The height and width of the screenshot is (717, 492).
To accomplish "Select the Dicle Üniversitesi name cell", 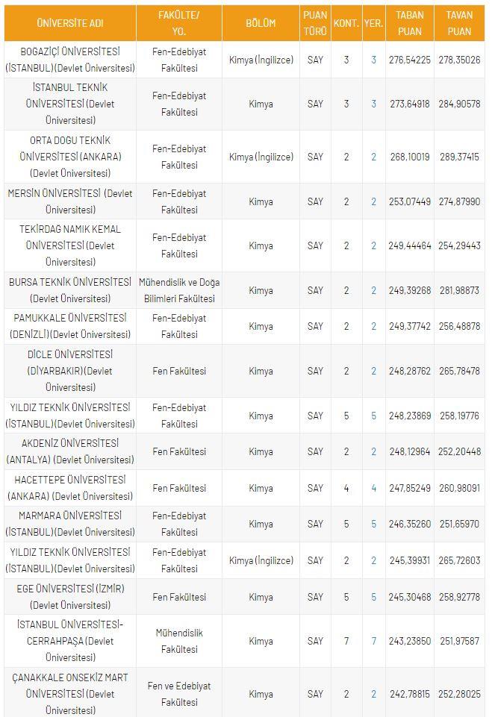I will coord(70,371).
